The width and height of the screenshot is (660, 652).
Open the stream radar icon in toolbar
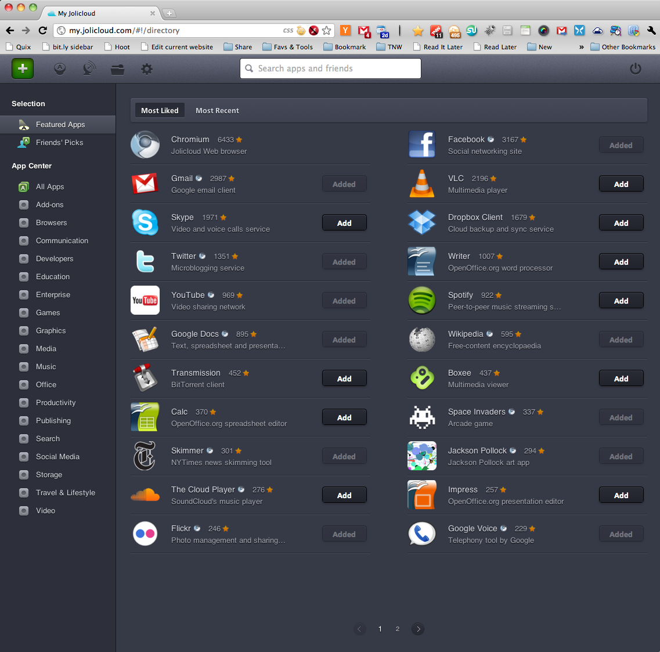pyautogui.click(x=88, y=68)
